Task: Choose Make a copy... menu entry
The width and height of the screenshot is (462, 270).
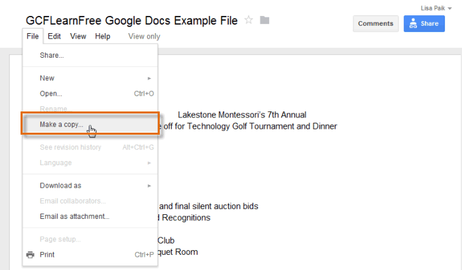Action: tap(90, 125)
